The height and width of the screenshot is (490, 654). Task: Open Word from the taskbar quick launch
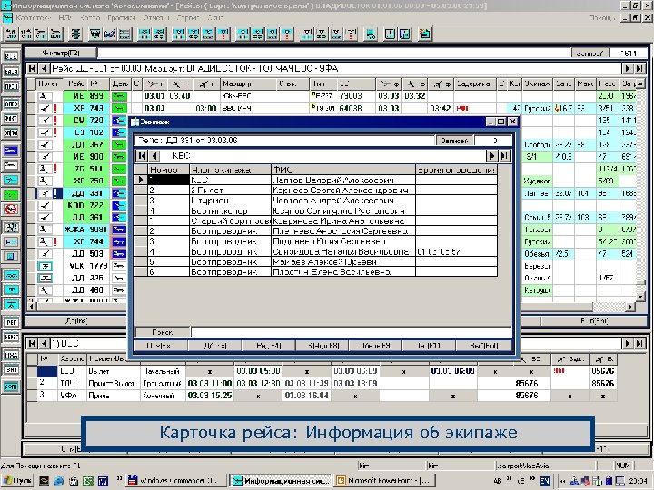tap(103, 481)
